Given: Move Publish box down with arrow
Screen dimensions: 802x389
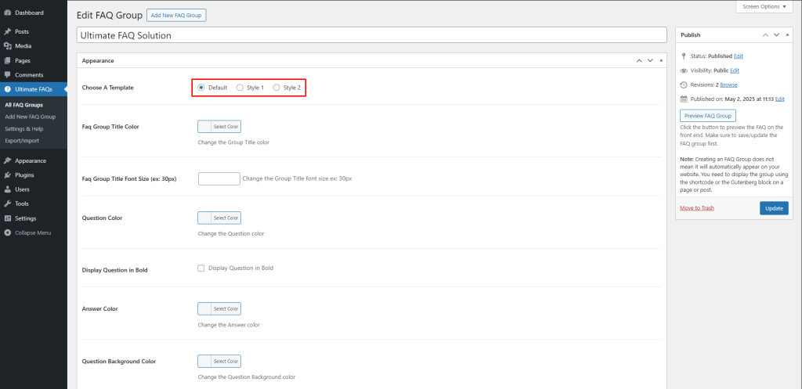Looking at the screenshot, I should pyautogui.click(x=776, y=34).
